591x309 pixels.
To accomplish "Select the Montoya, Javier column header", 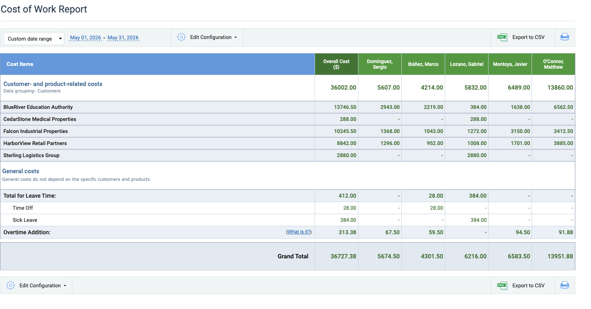I will [x=510, y=64].
